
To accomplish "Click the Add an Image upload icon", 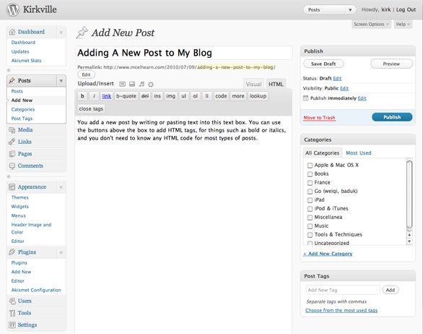I will (x=122, y=84).
